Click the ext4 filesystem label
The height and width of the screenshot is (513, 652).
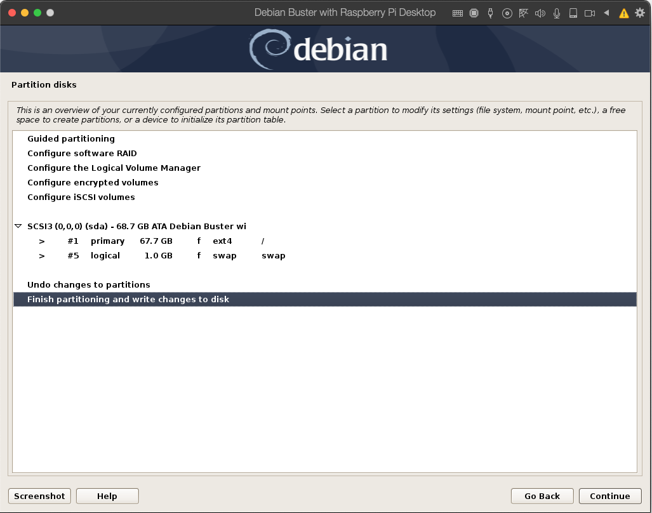[x=222, y=241]
